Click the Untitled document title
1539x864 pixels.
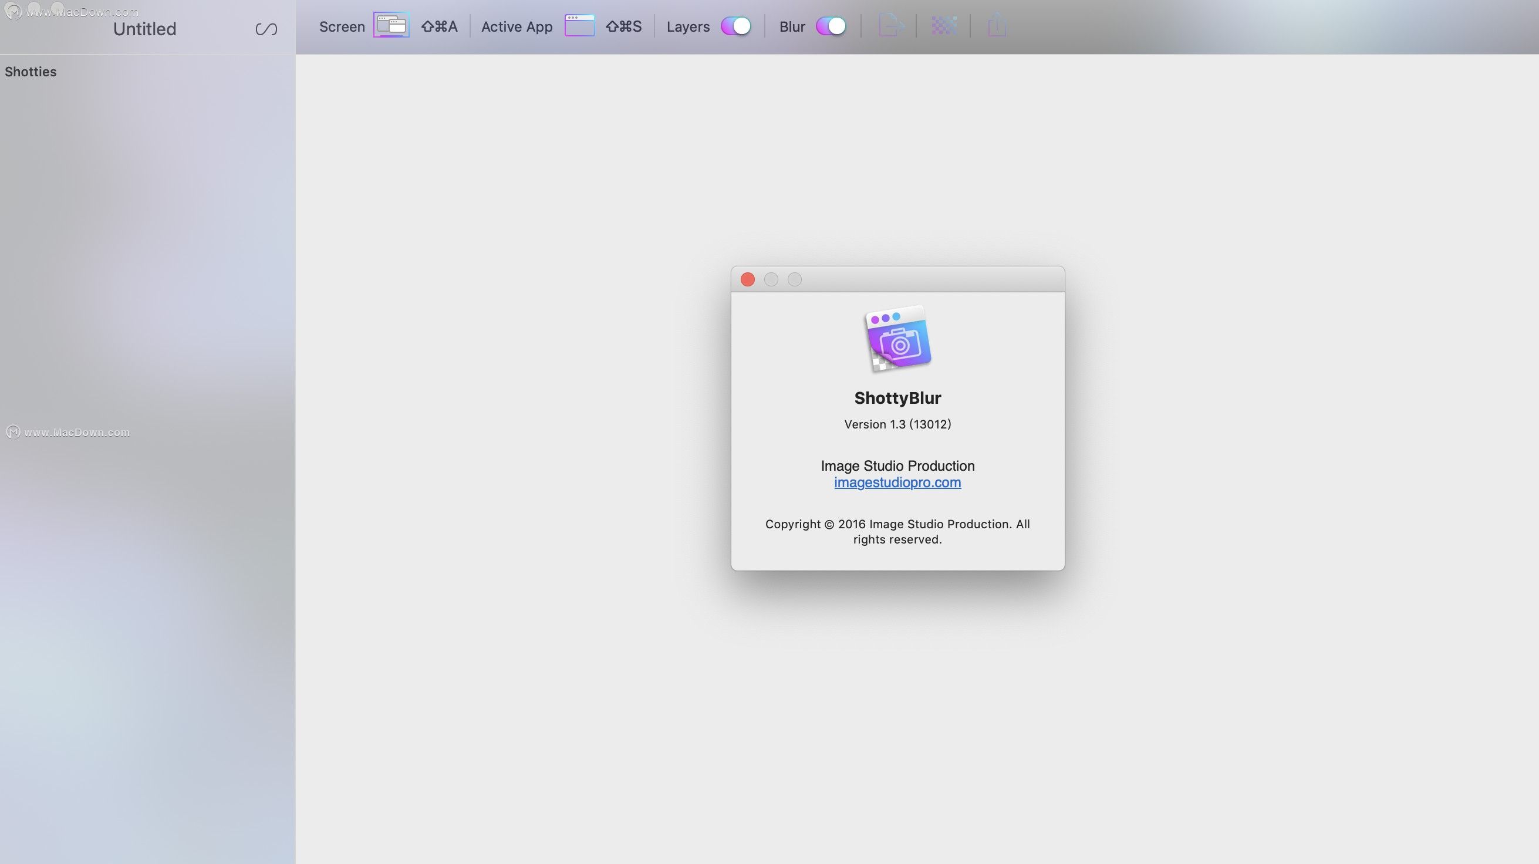click(144, 29)
